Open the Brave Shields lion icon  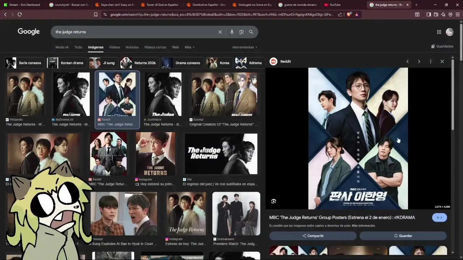tap(349, 14)
